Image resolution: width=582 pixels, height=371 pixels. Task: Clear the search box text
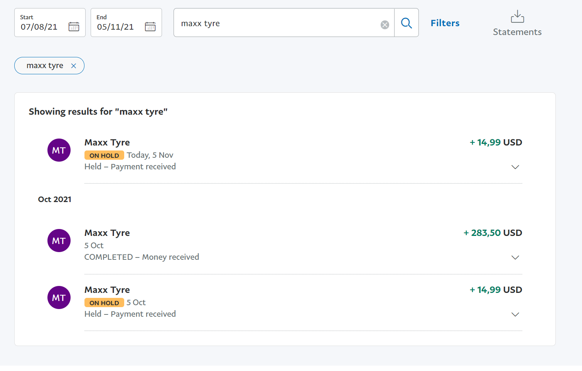385,25
